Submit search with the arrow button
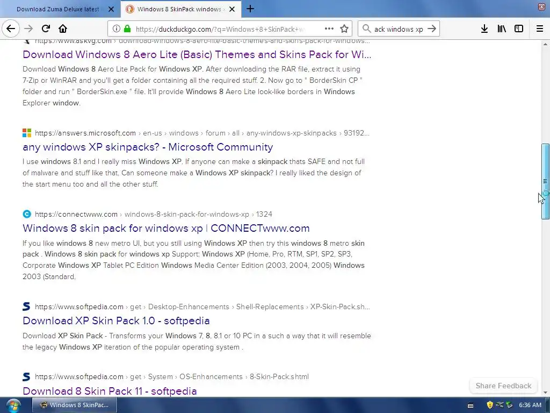This screenshot has height=413, width=550. (x=432, y=29)
